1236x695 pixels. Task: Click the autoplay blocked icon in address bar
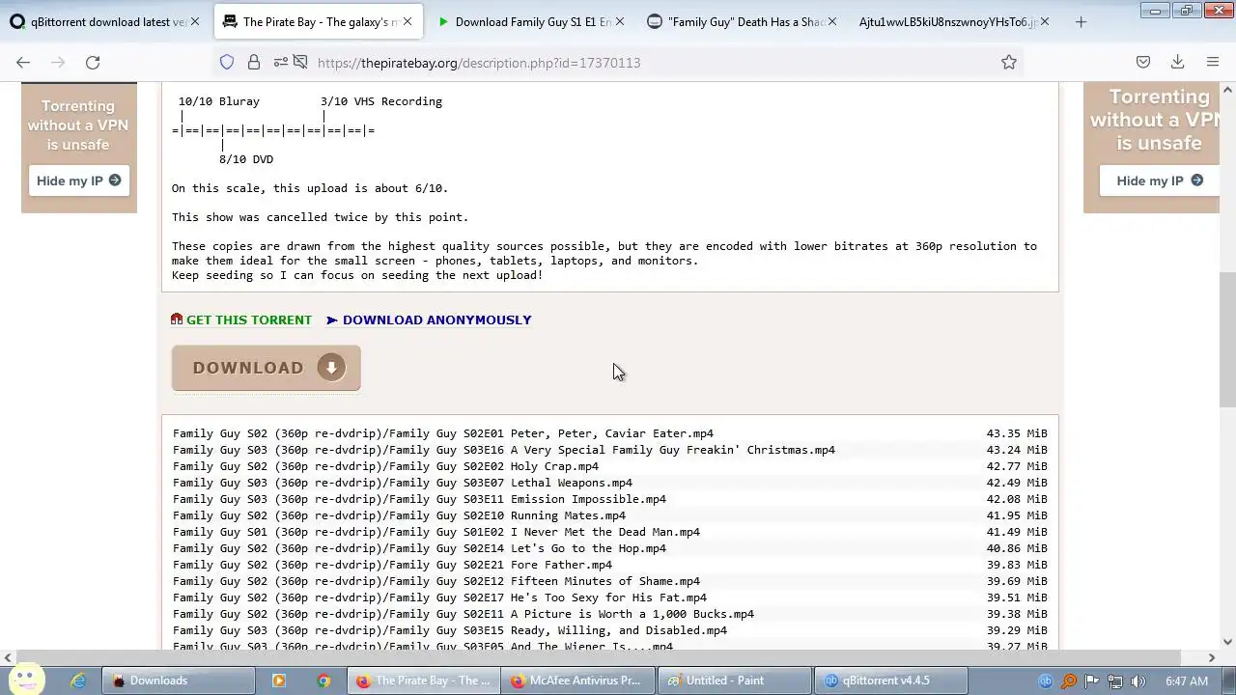coord(300,62)
